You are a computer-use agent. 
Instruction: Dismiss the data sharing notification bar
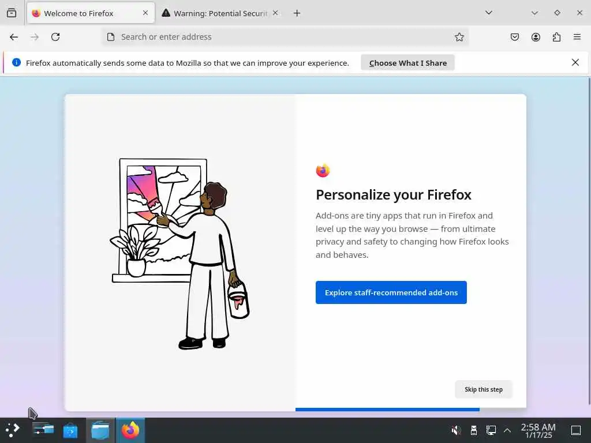[575, 62]
